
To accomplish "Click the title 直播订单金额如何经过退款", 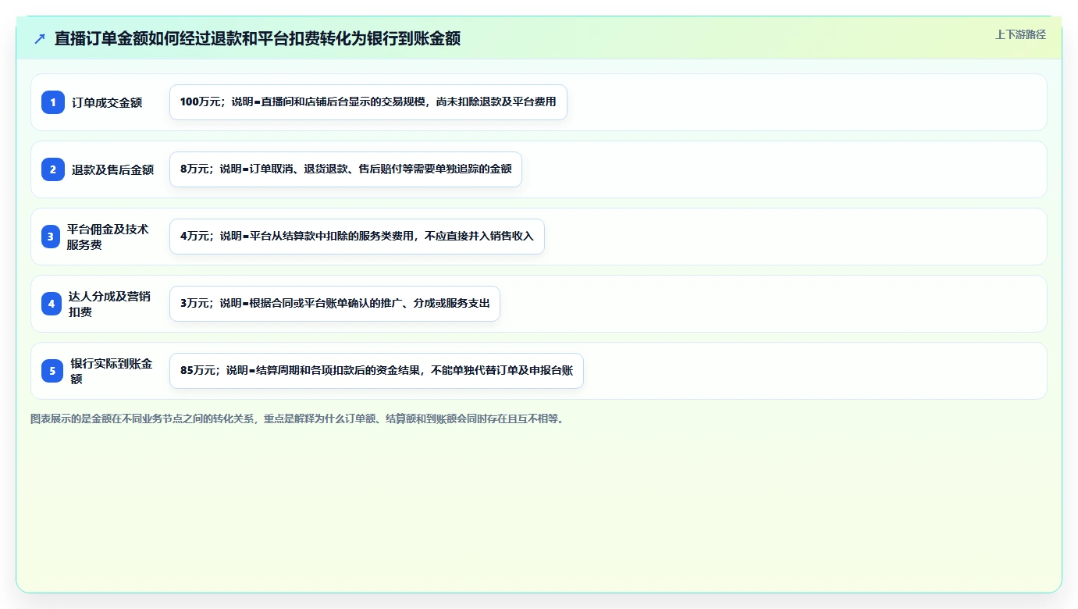I will coord(258,38).
